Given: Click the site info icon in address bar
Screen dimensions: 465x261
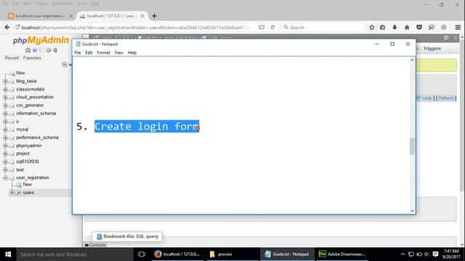Looking at the screenshot, I should point(17,28).
